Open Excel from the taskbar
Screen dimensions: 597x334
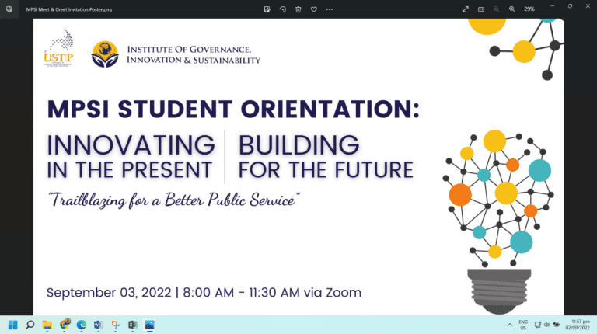(x=132, y=324)
